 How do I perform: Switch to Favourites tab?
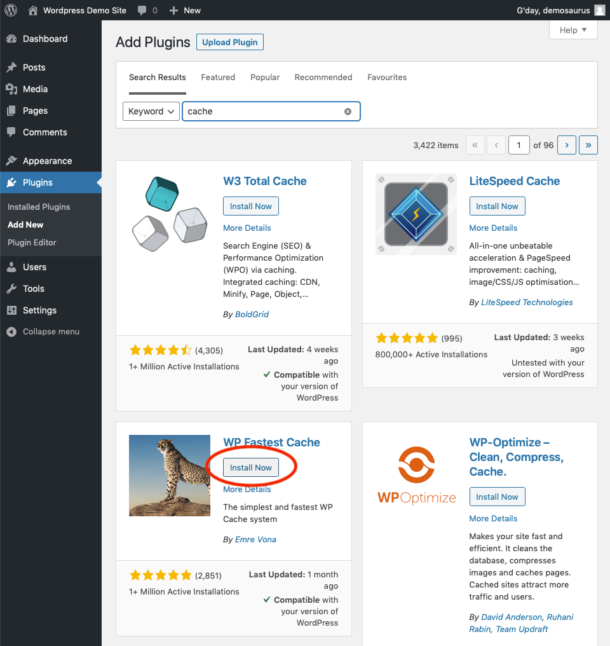pyautogui.click(x=387, y=78)
